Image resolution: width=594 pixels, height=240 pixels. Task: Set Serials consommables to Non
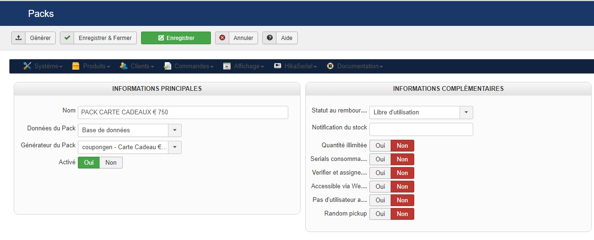[402, 160]
